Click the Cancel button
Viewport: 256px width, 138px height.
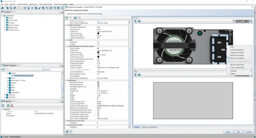(249, 132)
